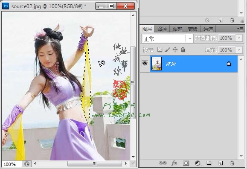Screen dimensions: 247x169
Task: Click the upper panel's new item icon
Action: pos(220,20)
